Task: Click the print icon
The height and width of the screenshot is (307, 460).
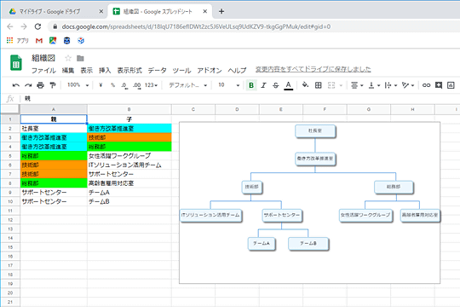Action: 41,85
